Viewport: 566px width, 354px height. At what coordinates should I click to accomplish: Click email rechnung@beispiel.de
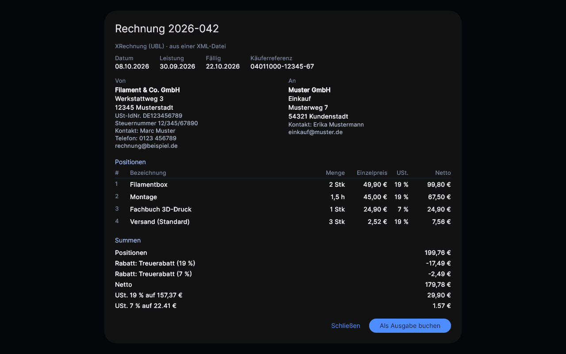[146, 146]
